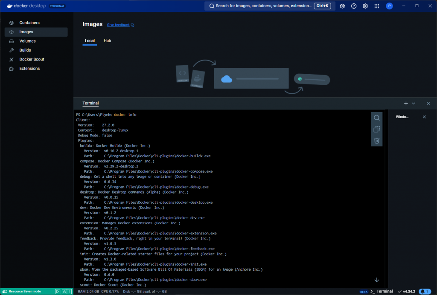Click the v4.34.2 version indicator

[x=406, y=292]
